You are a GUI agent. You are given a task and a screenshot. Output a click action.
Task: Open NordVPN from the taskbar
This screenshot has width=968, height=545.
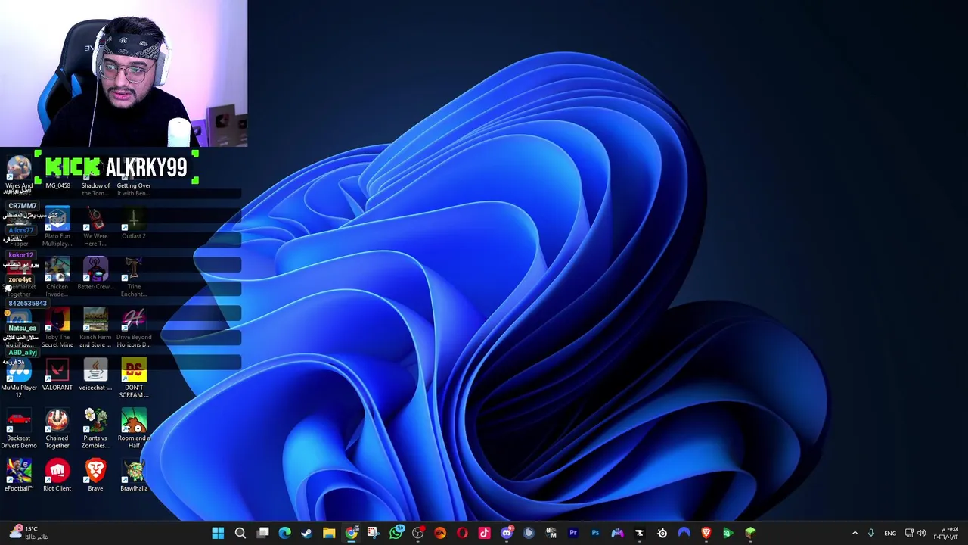pos(684,533)
